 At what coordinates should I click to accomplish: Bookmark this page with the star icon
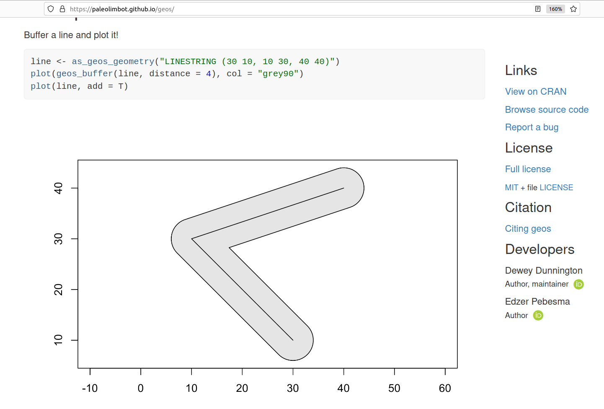[x=573, y=9]
